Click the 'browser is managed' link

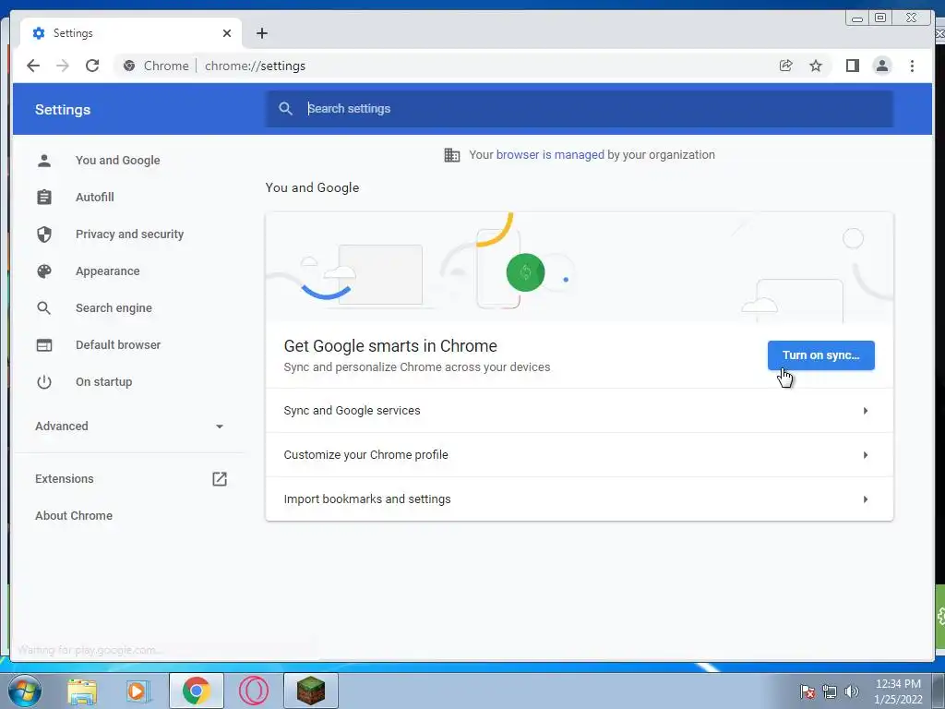(x=550, y=155)
